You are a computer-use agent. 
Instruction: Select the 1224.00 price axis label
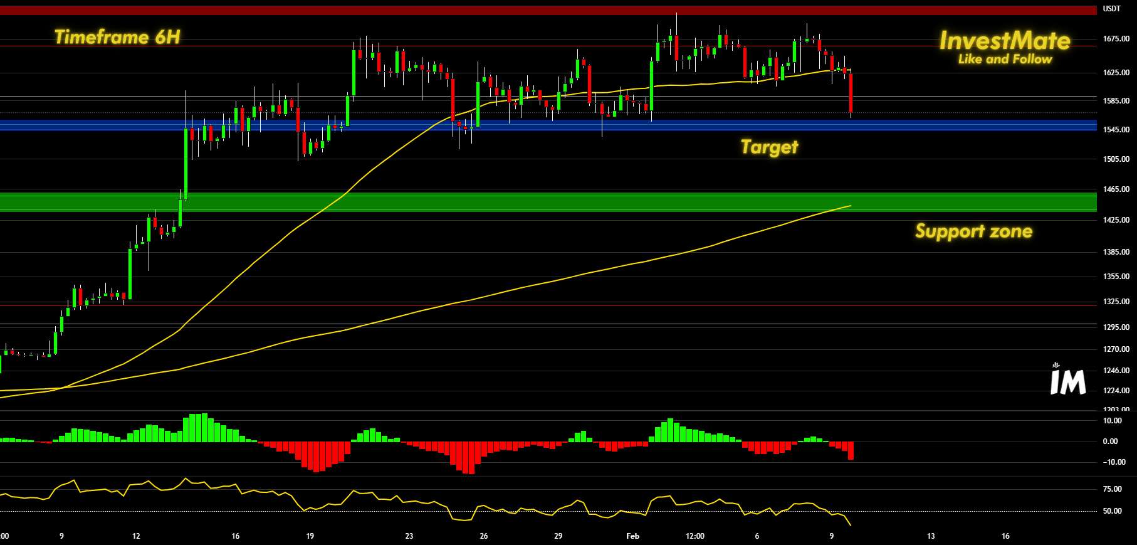tap(1116, 391)
